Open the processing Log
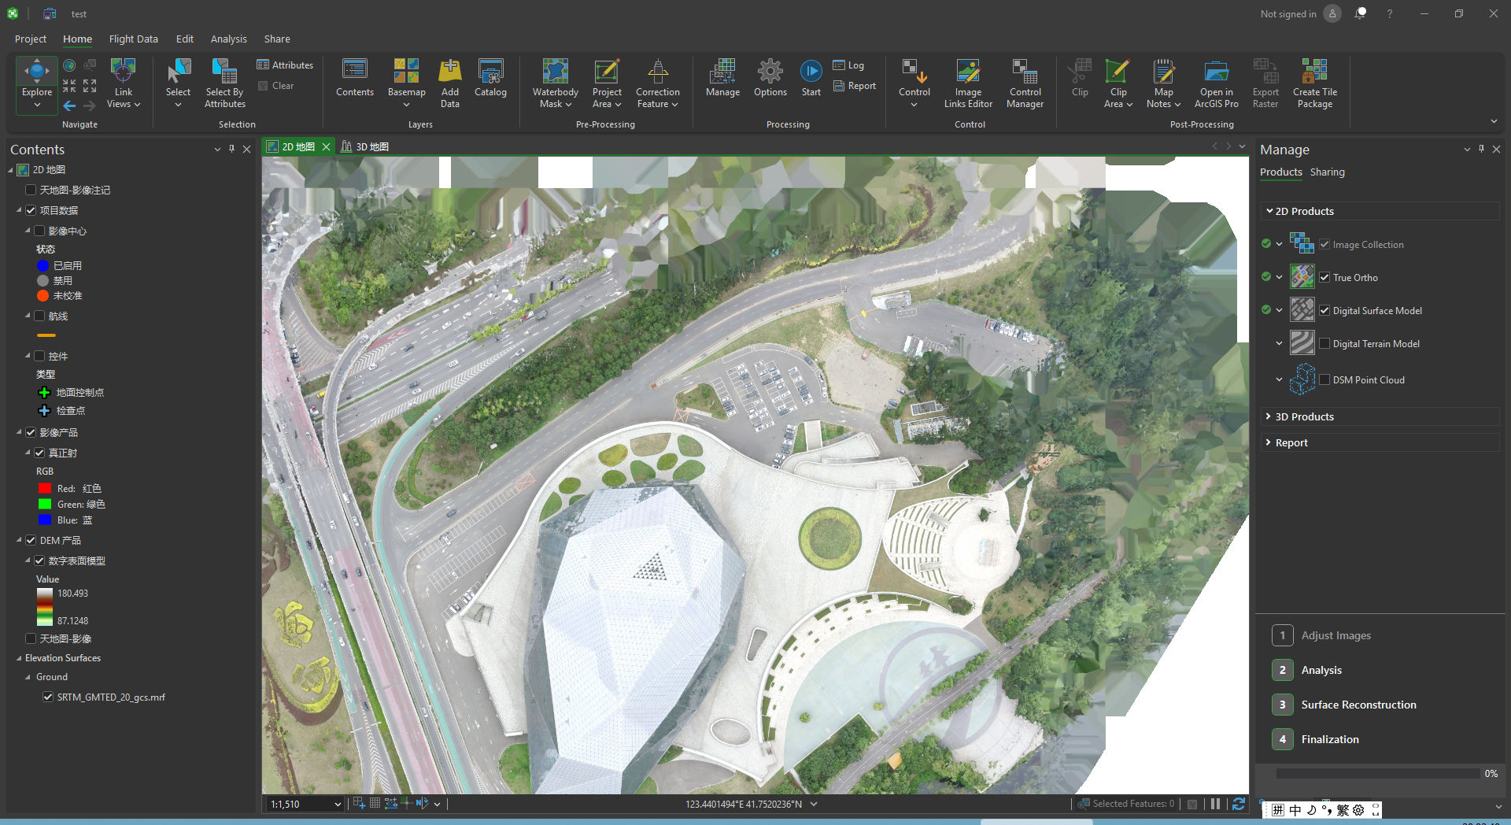Screen dimensions: 1511x825 (x=849, y=65)
